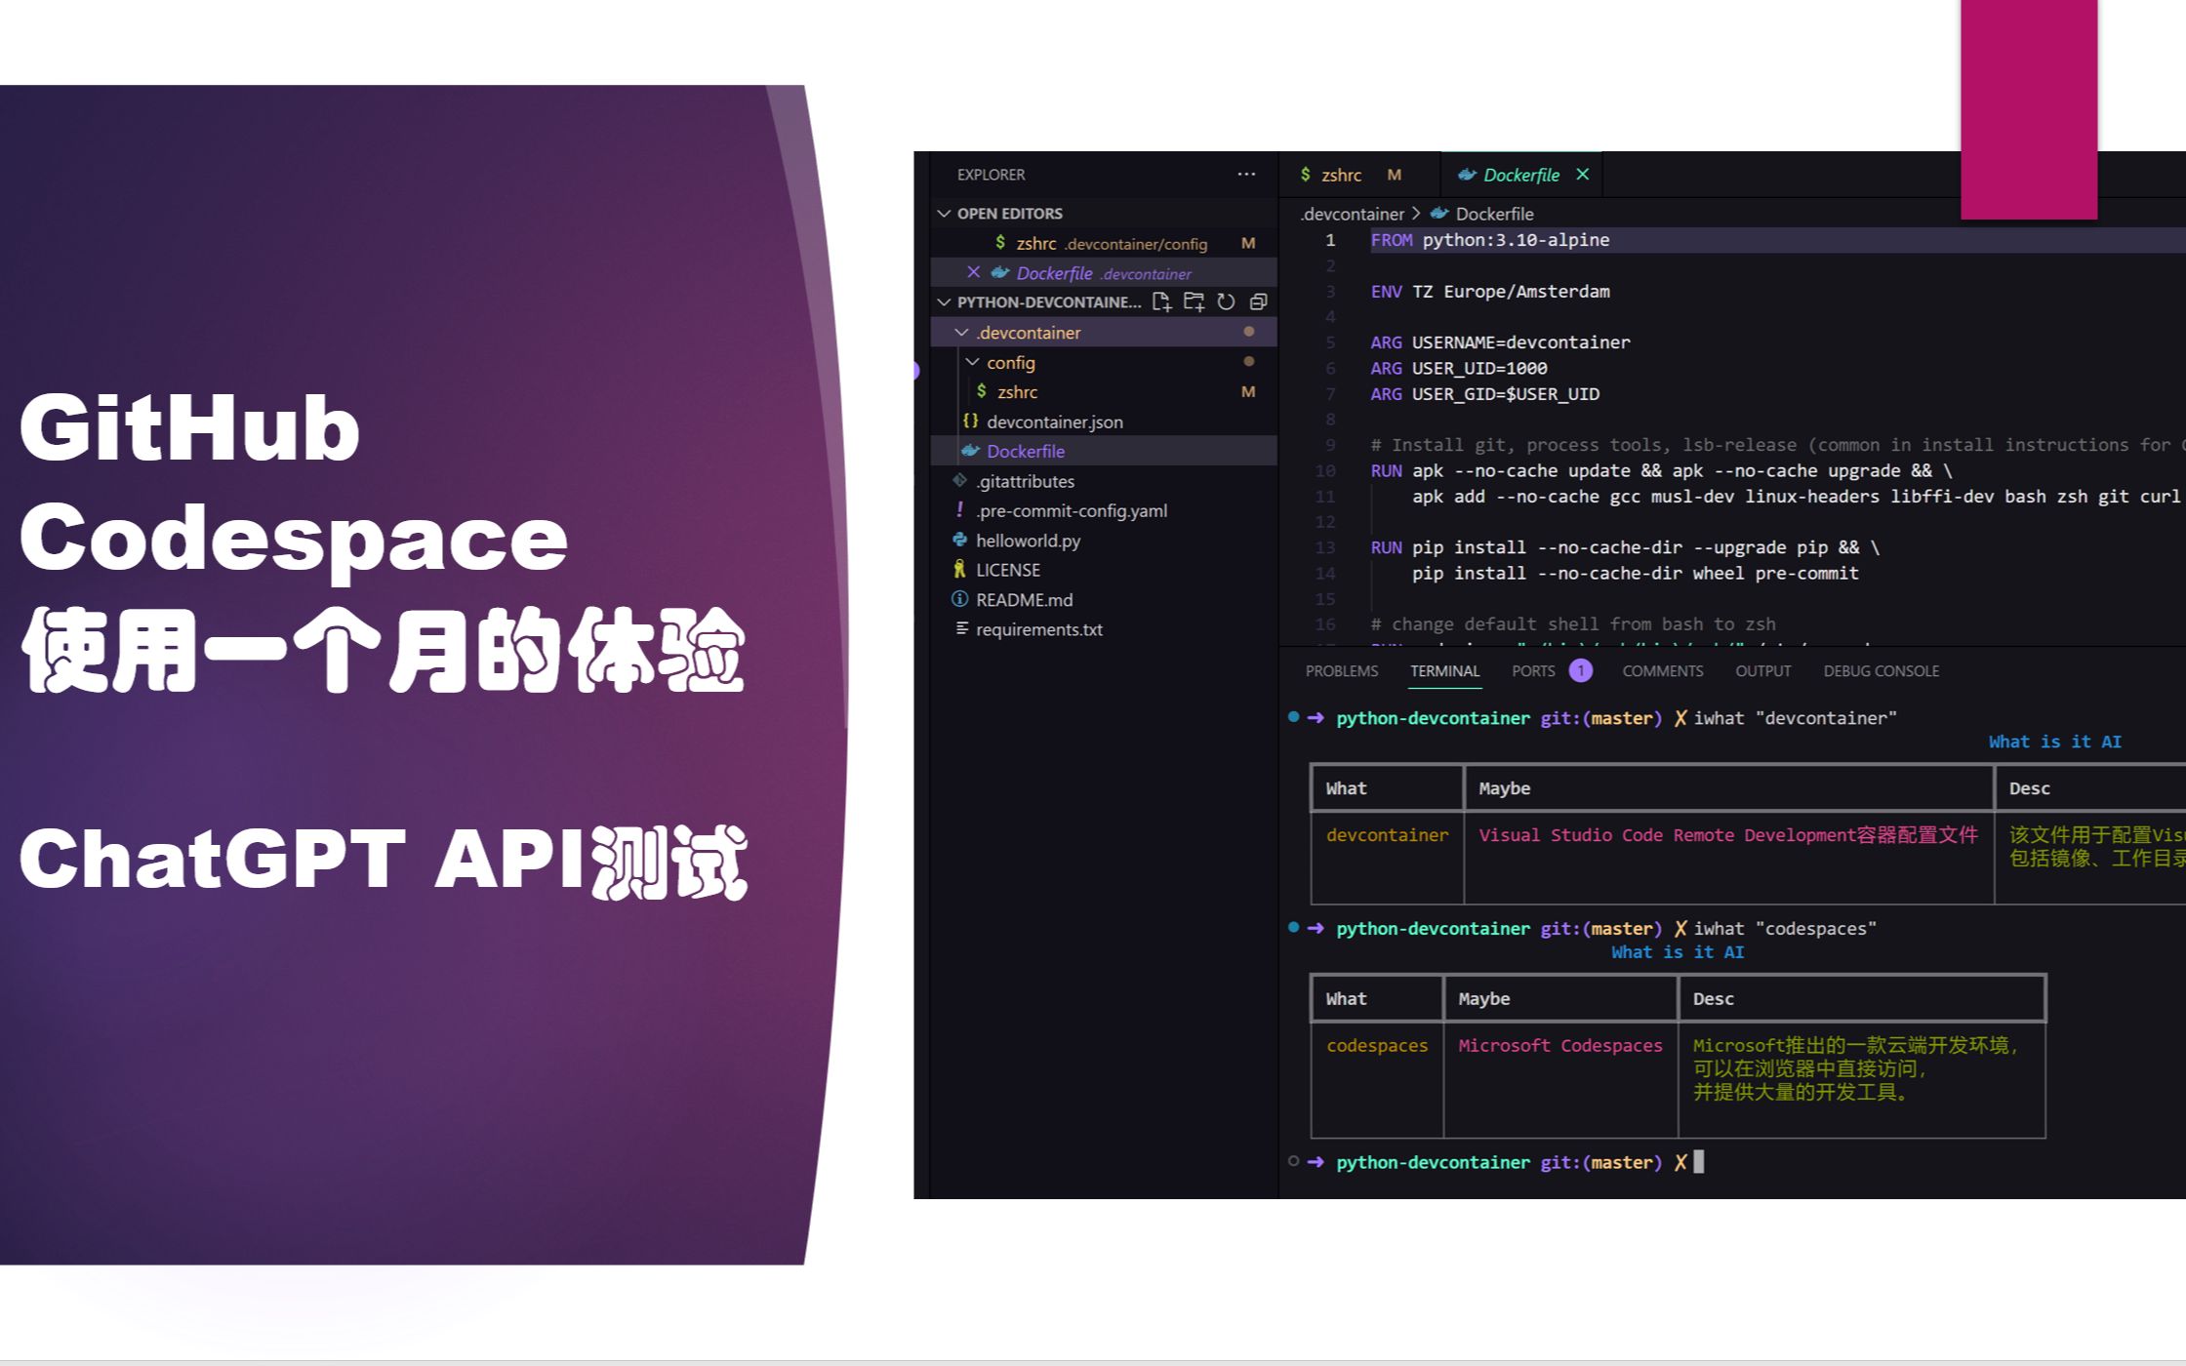Click the git icon beside .gitattributes
This screenshot has width=2186, height=1366.
pyautogui.click(x=960, y=480)
